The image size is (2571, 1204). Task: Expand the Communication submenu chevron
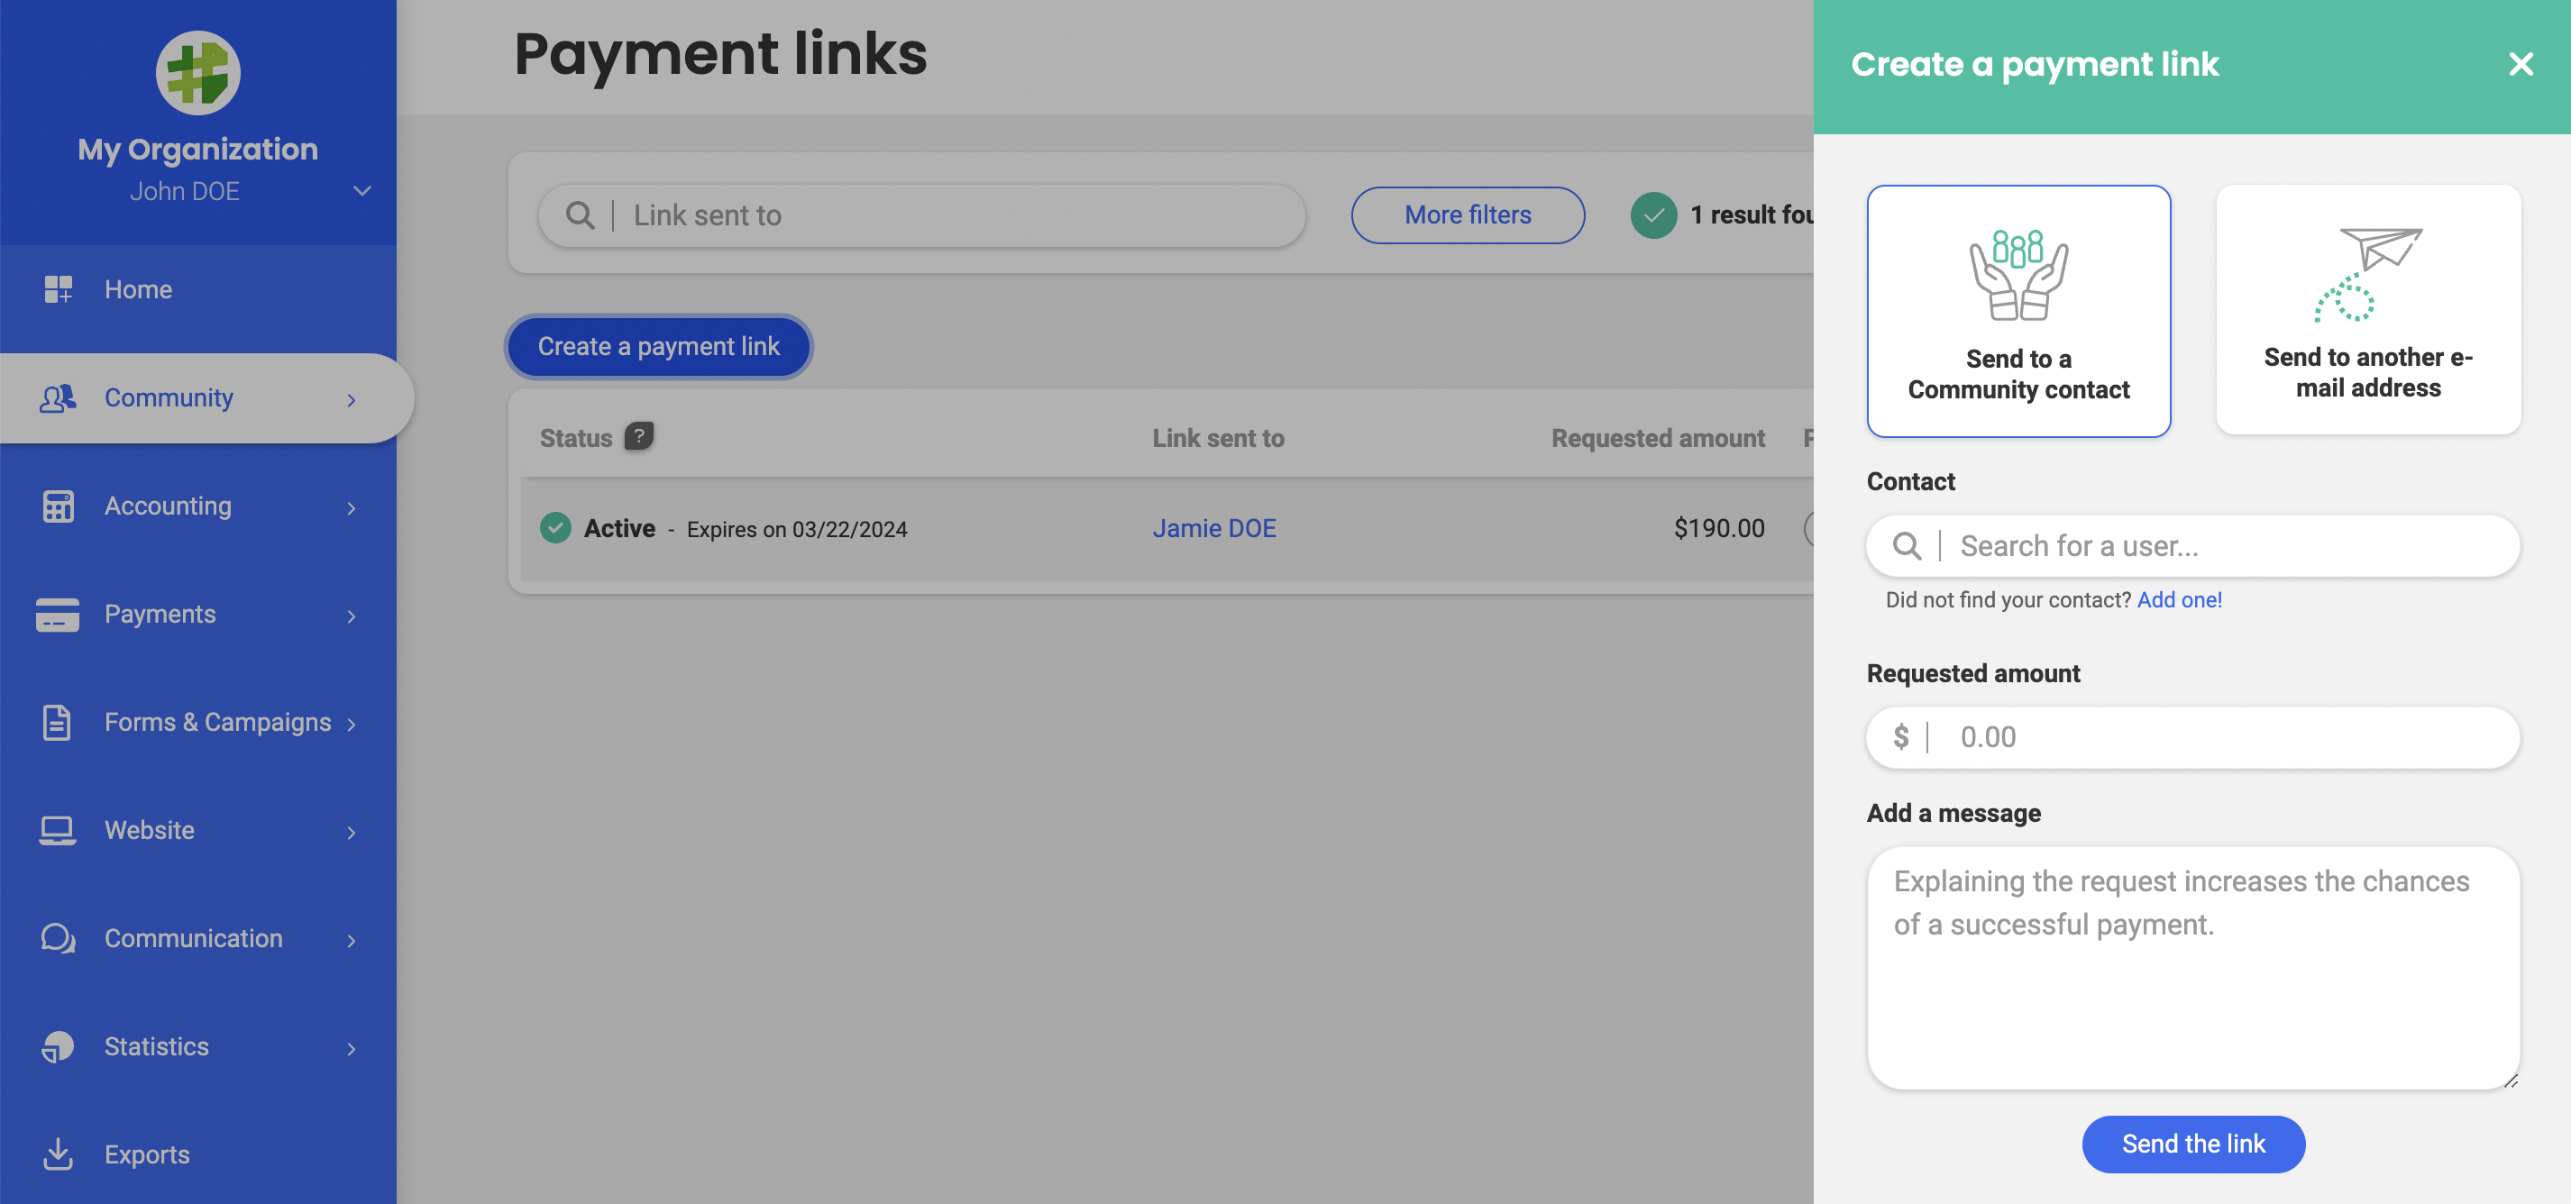point(352,940)
